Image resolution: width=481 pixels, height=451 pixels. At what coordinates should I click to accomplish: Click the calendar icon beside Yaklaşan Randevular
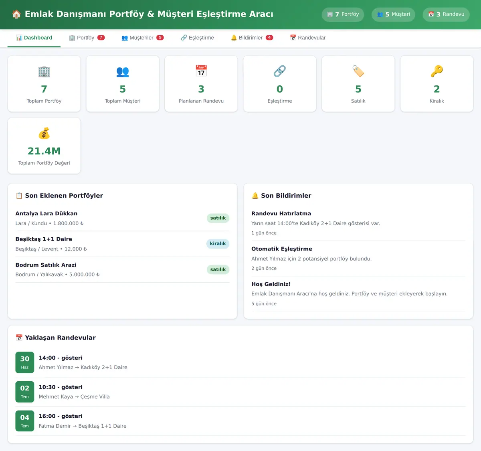(x=19, y=338)
